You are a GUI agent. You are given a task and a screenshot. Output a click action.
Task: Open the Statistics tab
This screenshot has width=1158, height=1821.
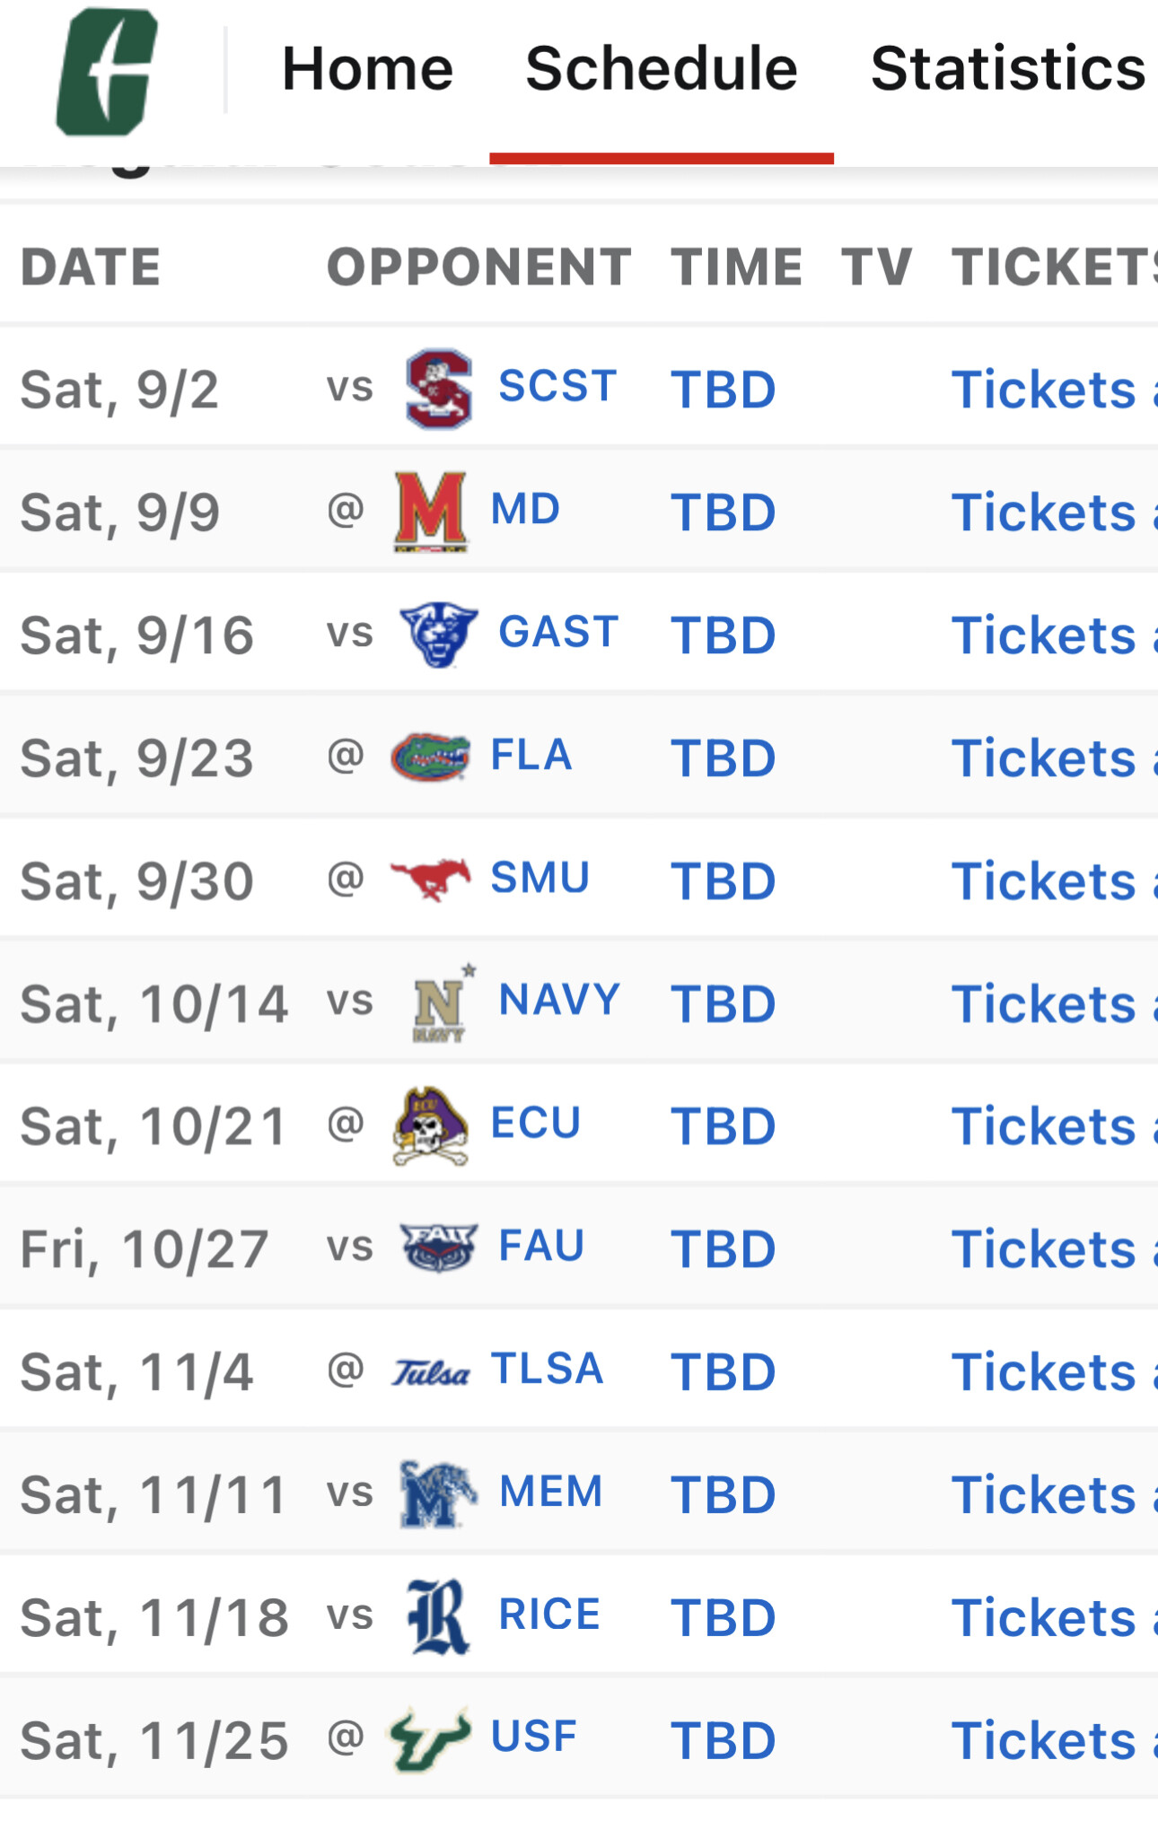click(x=1007, y=69)
